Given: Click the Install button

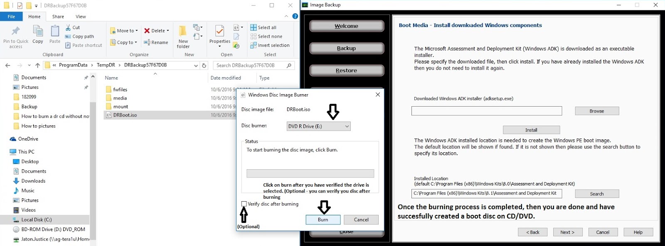Looking at the screenshot, I should tap(531, 130).
